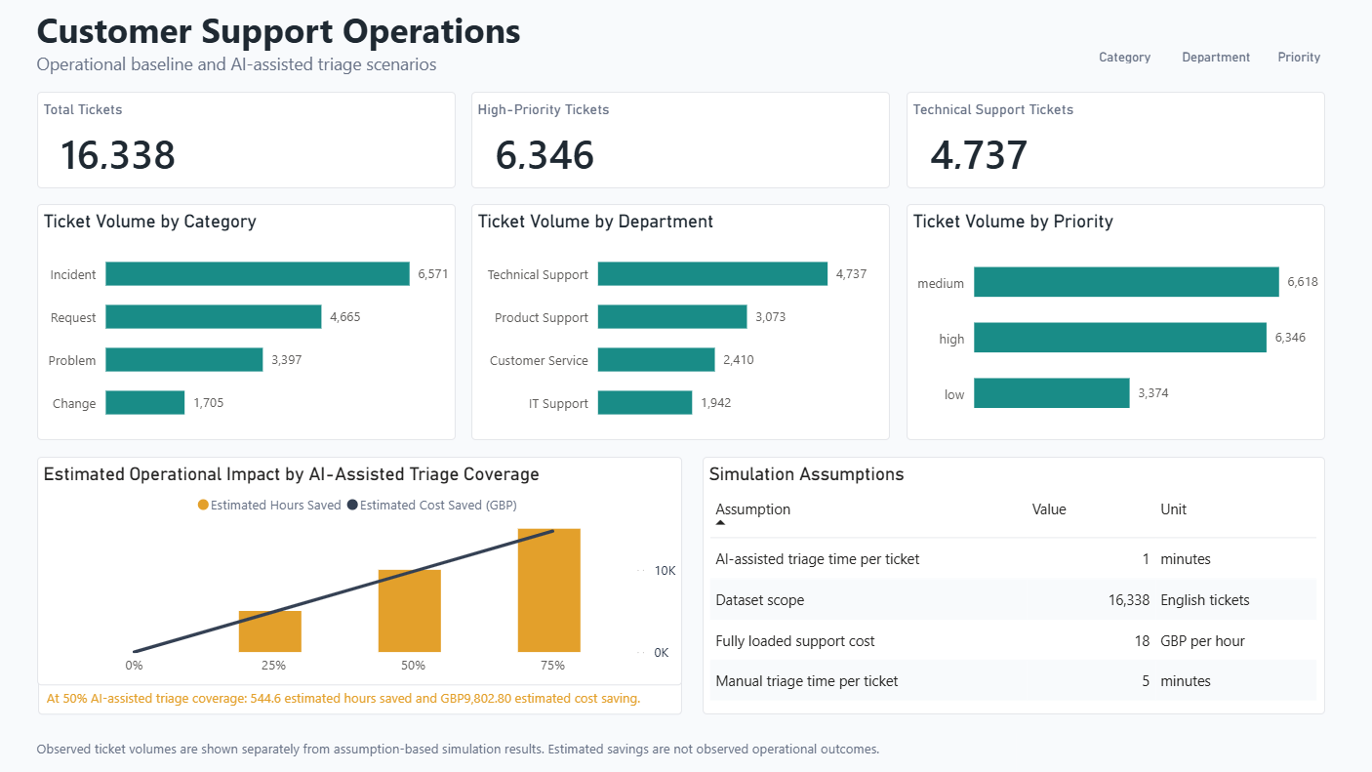Select the Problem category bar
1372x772 pixels.
[x=184, y=360]
